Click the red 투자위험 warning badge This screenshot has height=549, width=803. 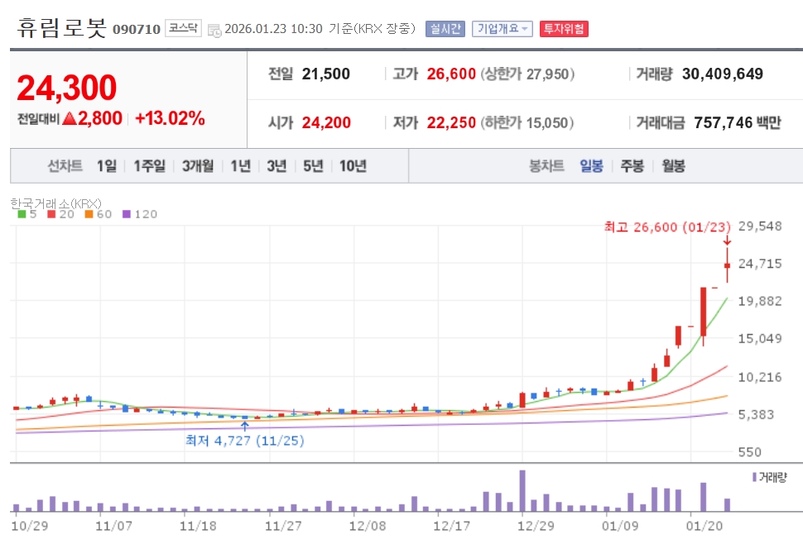[564, 29]
